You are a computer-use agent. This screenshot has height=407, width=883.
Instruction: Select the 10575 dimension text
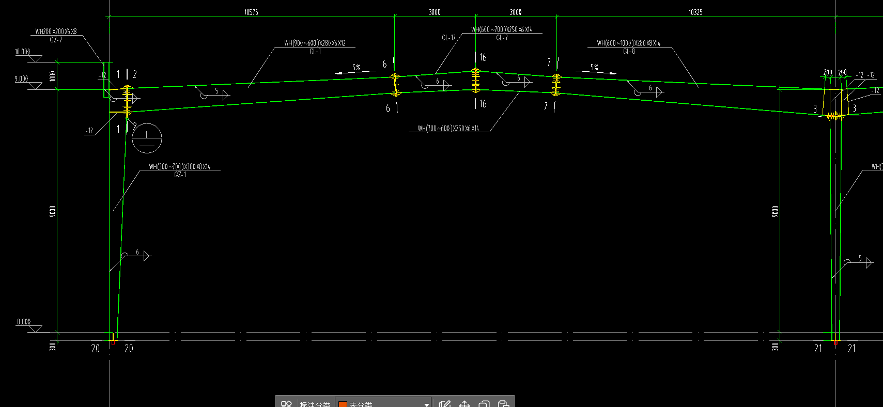[251, 12]
